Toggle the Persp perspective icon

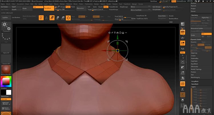(x=183, y=32)
